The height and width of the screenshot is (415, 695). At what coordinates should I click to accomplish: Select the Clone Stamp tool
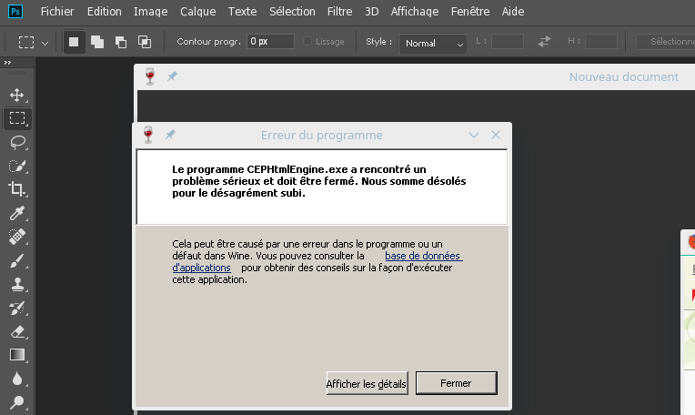click(x=16, y=284)
